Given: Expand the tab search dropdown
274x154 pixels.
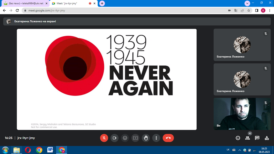Looking at the screenshot, I should tap(247, 3).
